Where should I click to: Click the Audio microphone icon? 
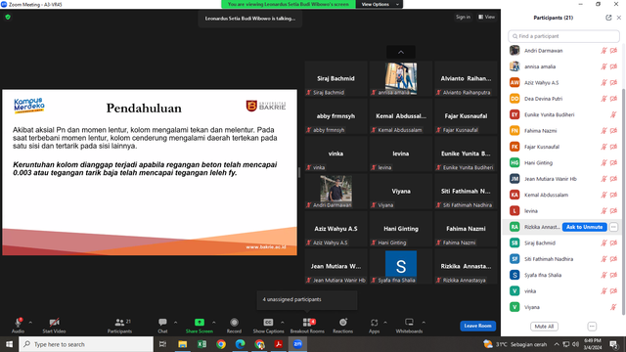[x=18, y=323]
